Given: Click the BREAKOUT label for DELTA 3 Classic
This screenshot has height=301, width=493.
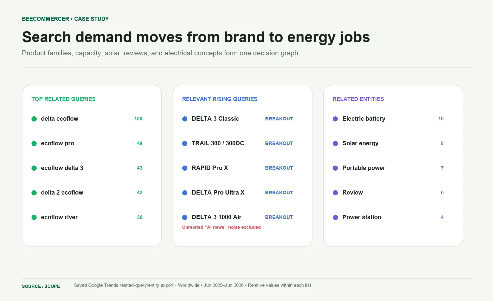Looking at the screenshot, I should tap(279, 119).
